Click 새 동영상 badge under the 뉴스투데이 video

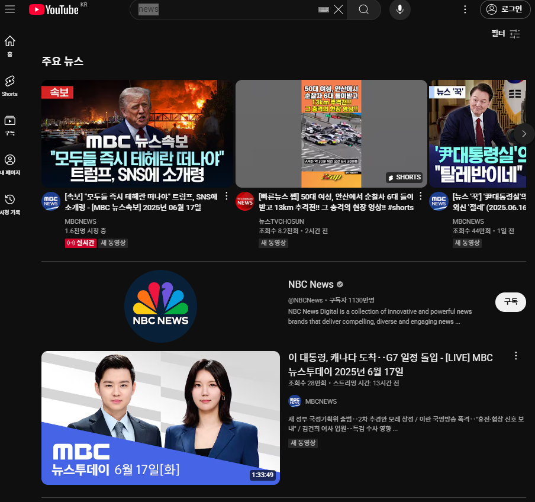point(303,443)
